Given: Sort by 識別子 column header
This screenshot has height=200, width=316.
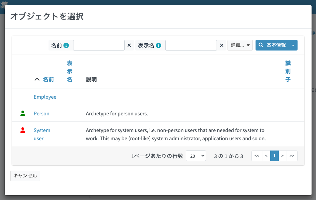Looking at the screenshot, I should 288,71.
